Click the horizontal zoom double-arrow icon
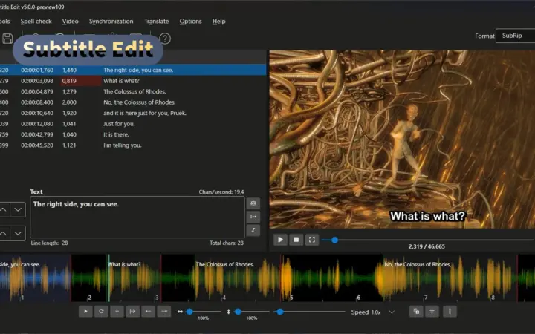 [180, 312]
